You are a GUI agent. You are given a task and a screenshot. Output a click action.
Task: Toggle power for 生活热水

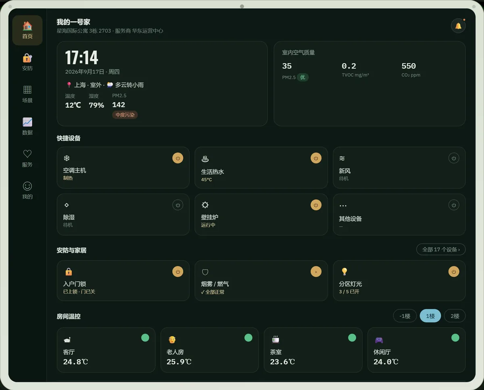coord(316,158)
